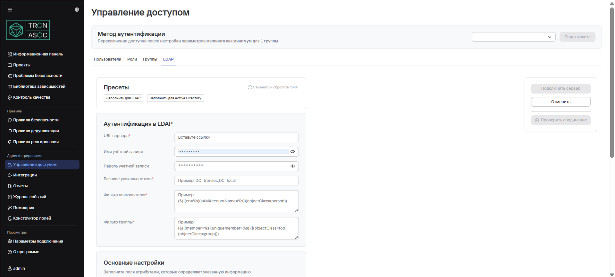615x277 pixels.
Task: Open Правила реагирования bell item
Action: tap(36, 142)
